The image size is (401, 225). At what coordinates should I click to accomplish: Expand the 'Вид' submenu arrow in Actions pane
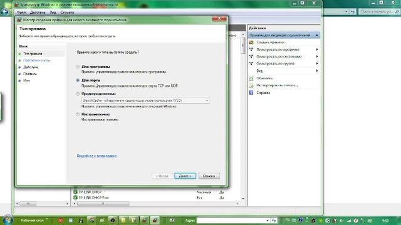tap(317, 71)
